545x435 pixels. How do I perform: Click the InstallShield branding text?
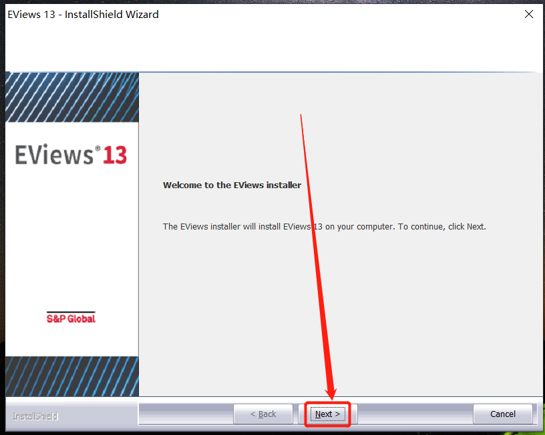tap(35, 416)
